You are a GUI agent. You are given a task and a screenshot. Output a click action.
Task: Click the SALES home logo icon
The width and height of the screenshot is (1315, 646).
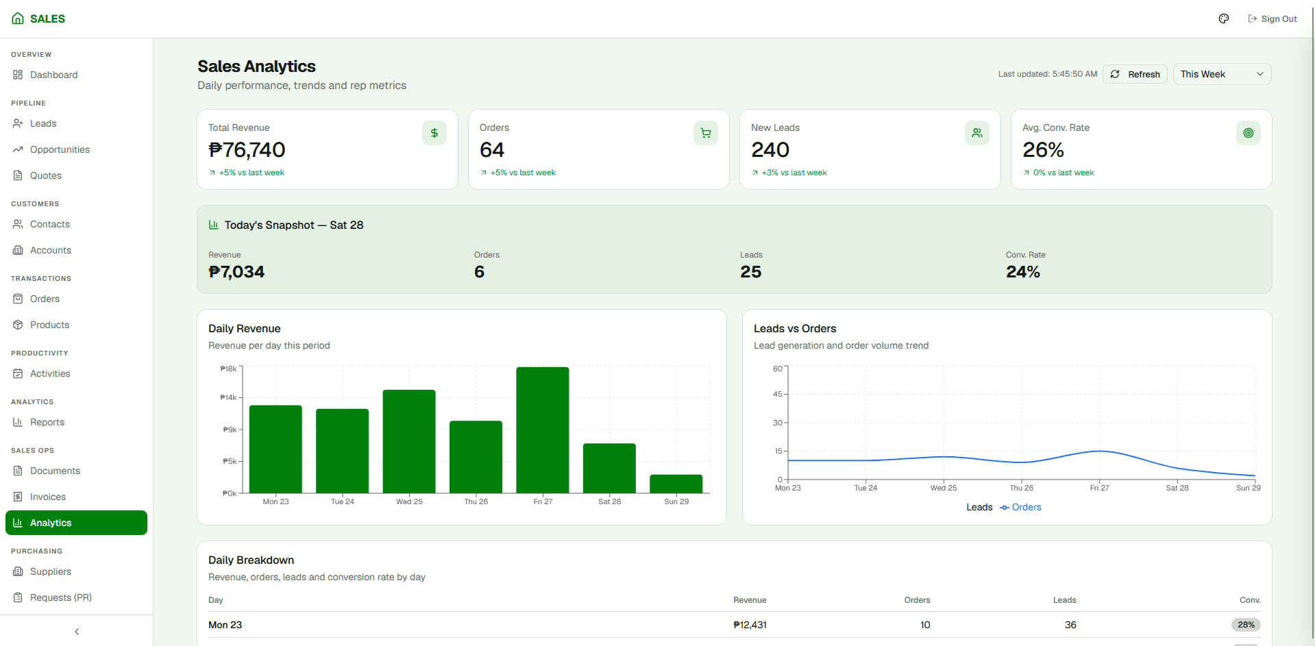tap(18, 18)
